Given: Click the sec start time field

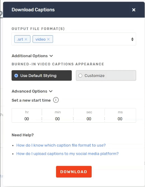Looking at the screenshot, I should 89,119.
